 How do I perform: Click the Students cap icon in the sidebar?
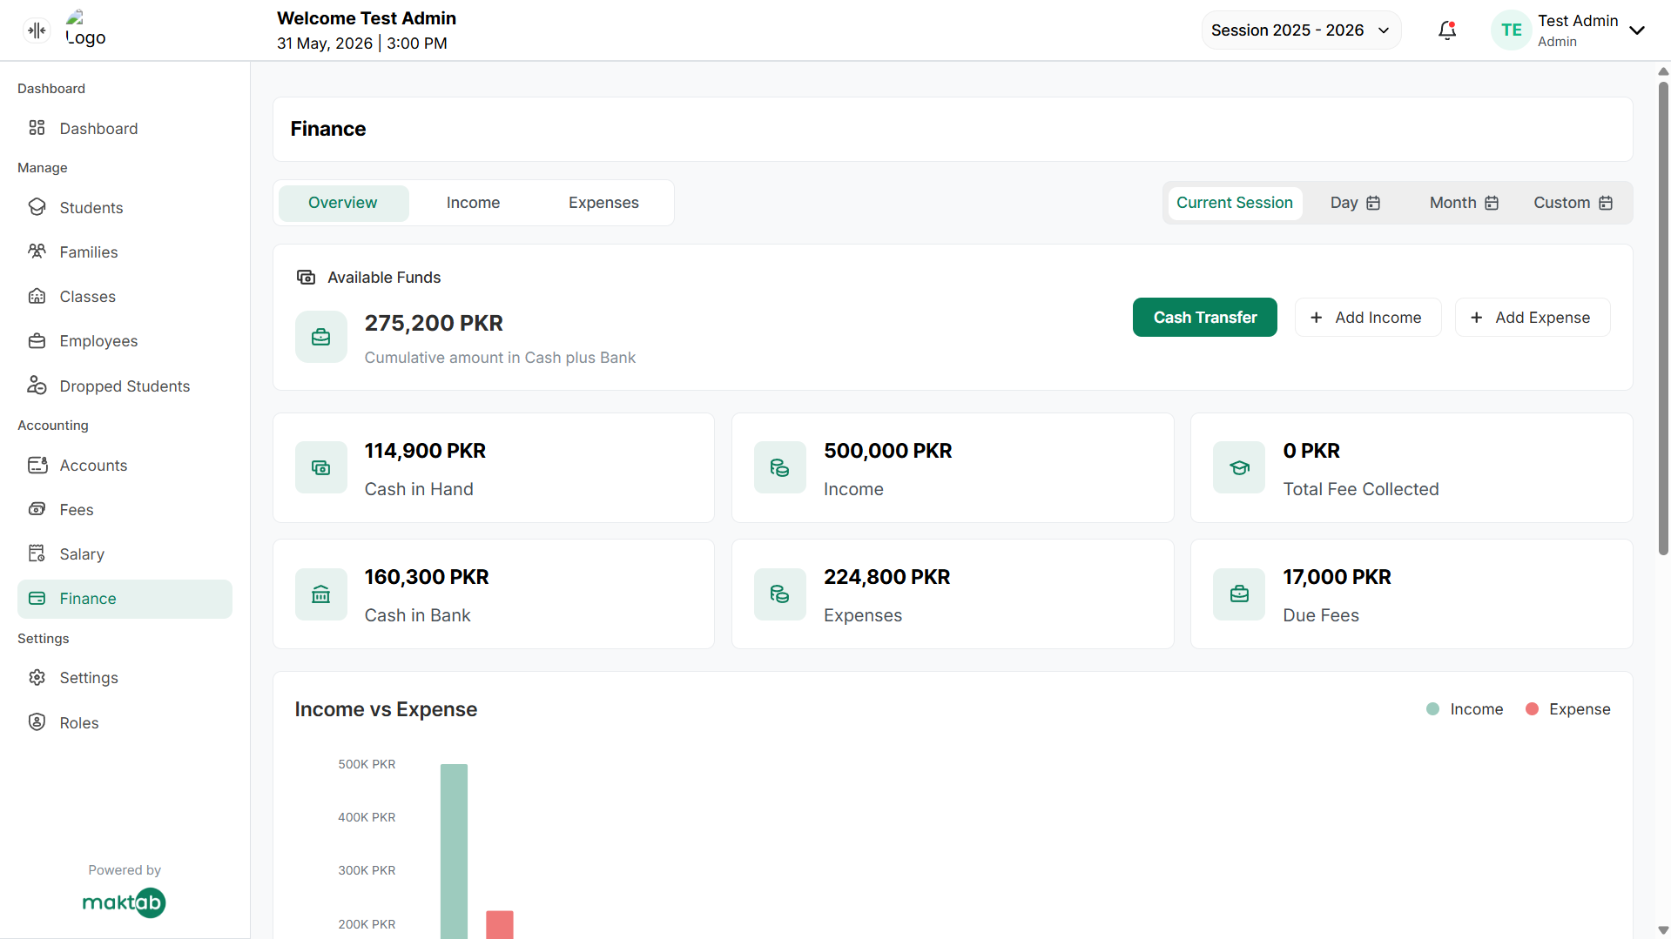37,207
